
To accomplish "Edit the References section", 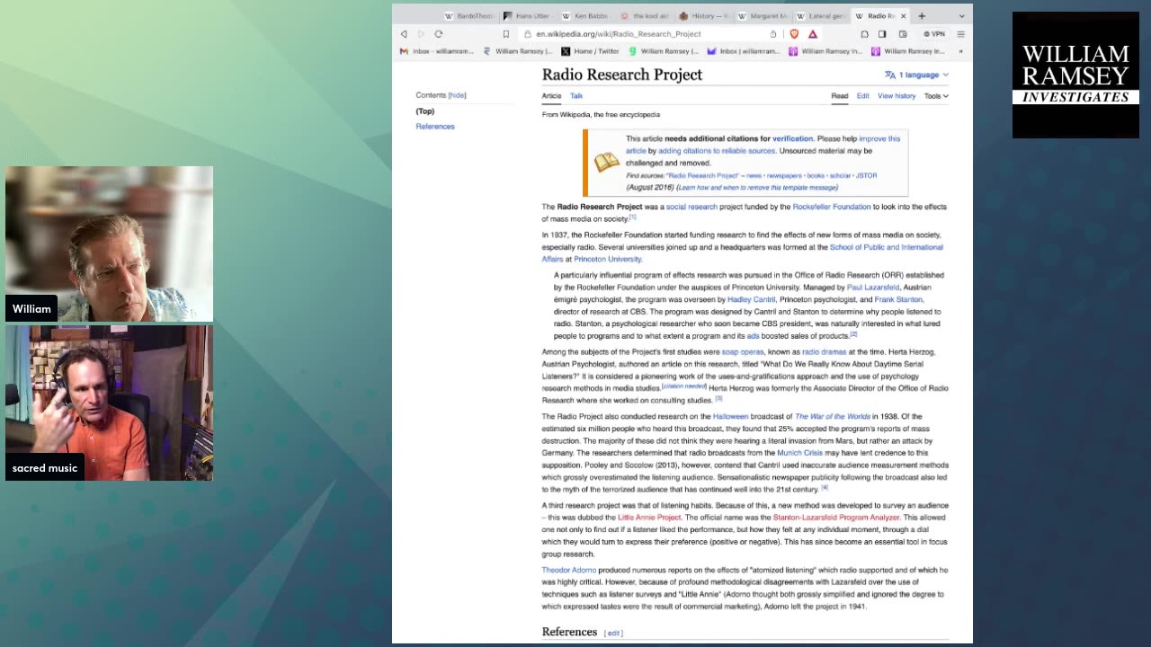I will pos(614,634).
